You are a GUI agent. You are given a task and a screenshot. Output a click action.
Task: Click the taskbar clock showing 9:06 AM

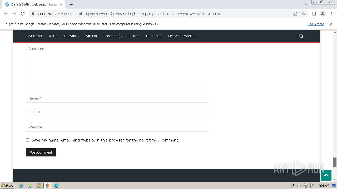pyautogui.click(x=324, y=186)
